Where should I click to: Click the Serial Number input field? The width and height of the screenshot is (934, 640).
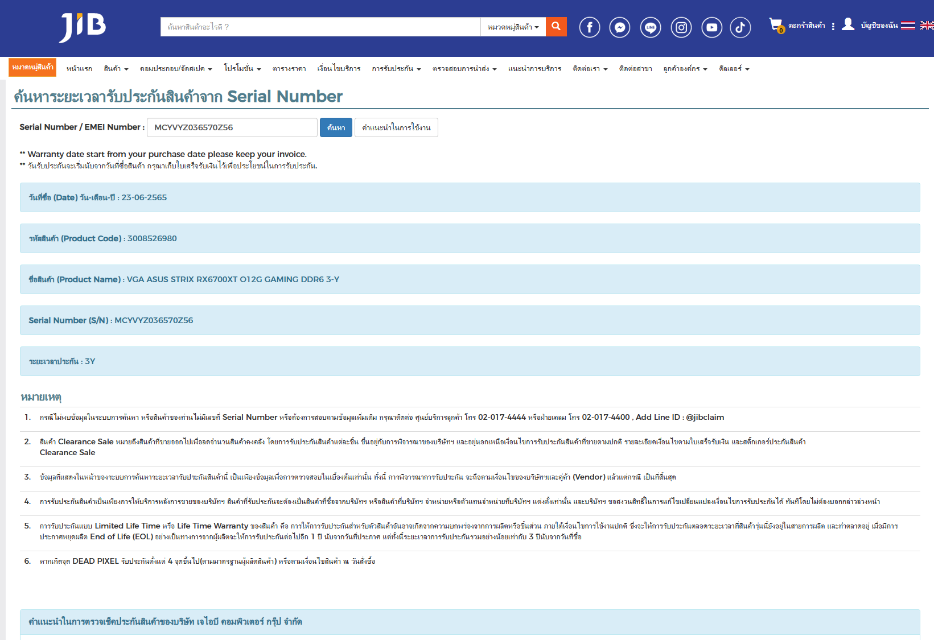[232, 127]
